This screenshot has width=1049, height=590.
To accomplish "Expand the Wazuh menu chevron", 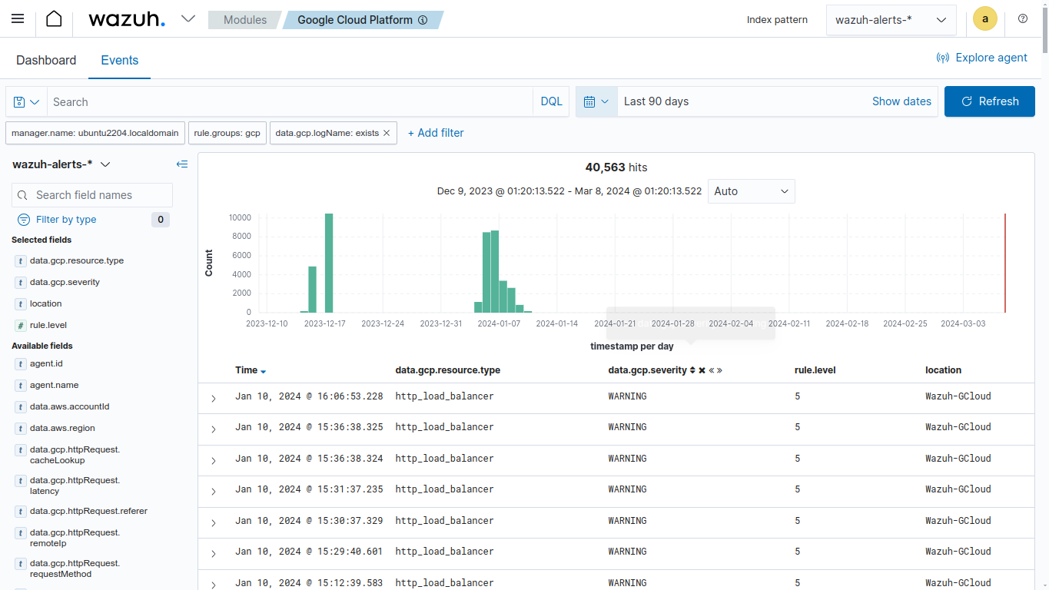I will click(188, 19).
